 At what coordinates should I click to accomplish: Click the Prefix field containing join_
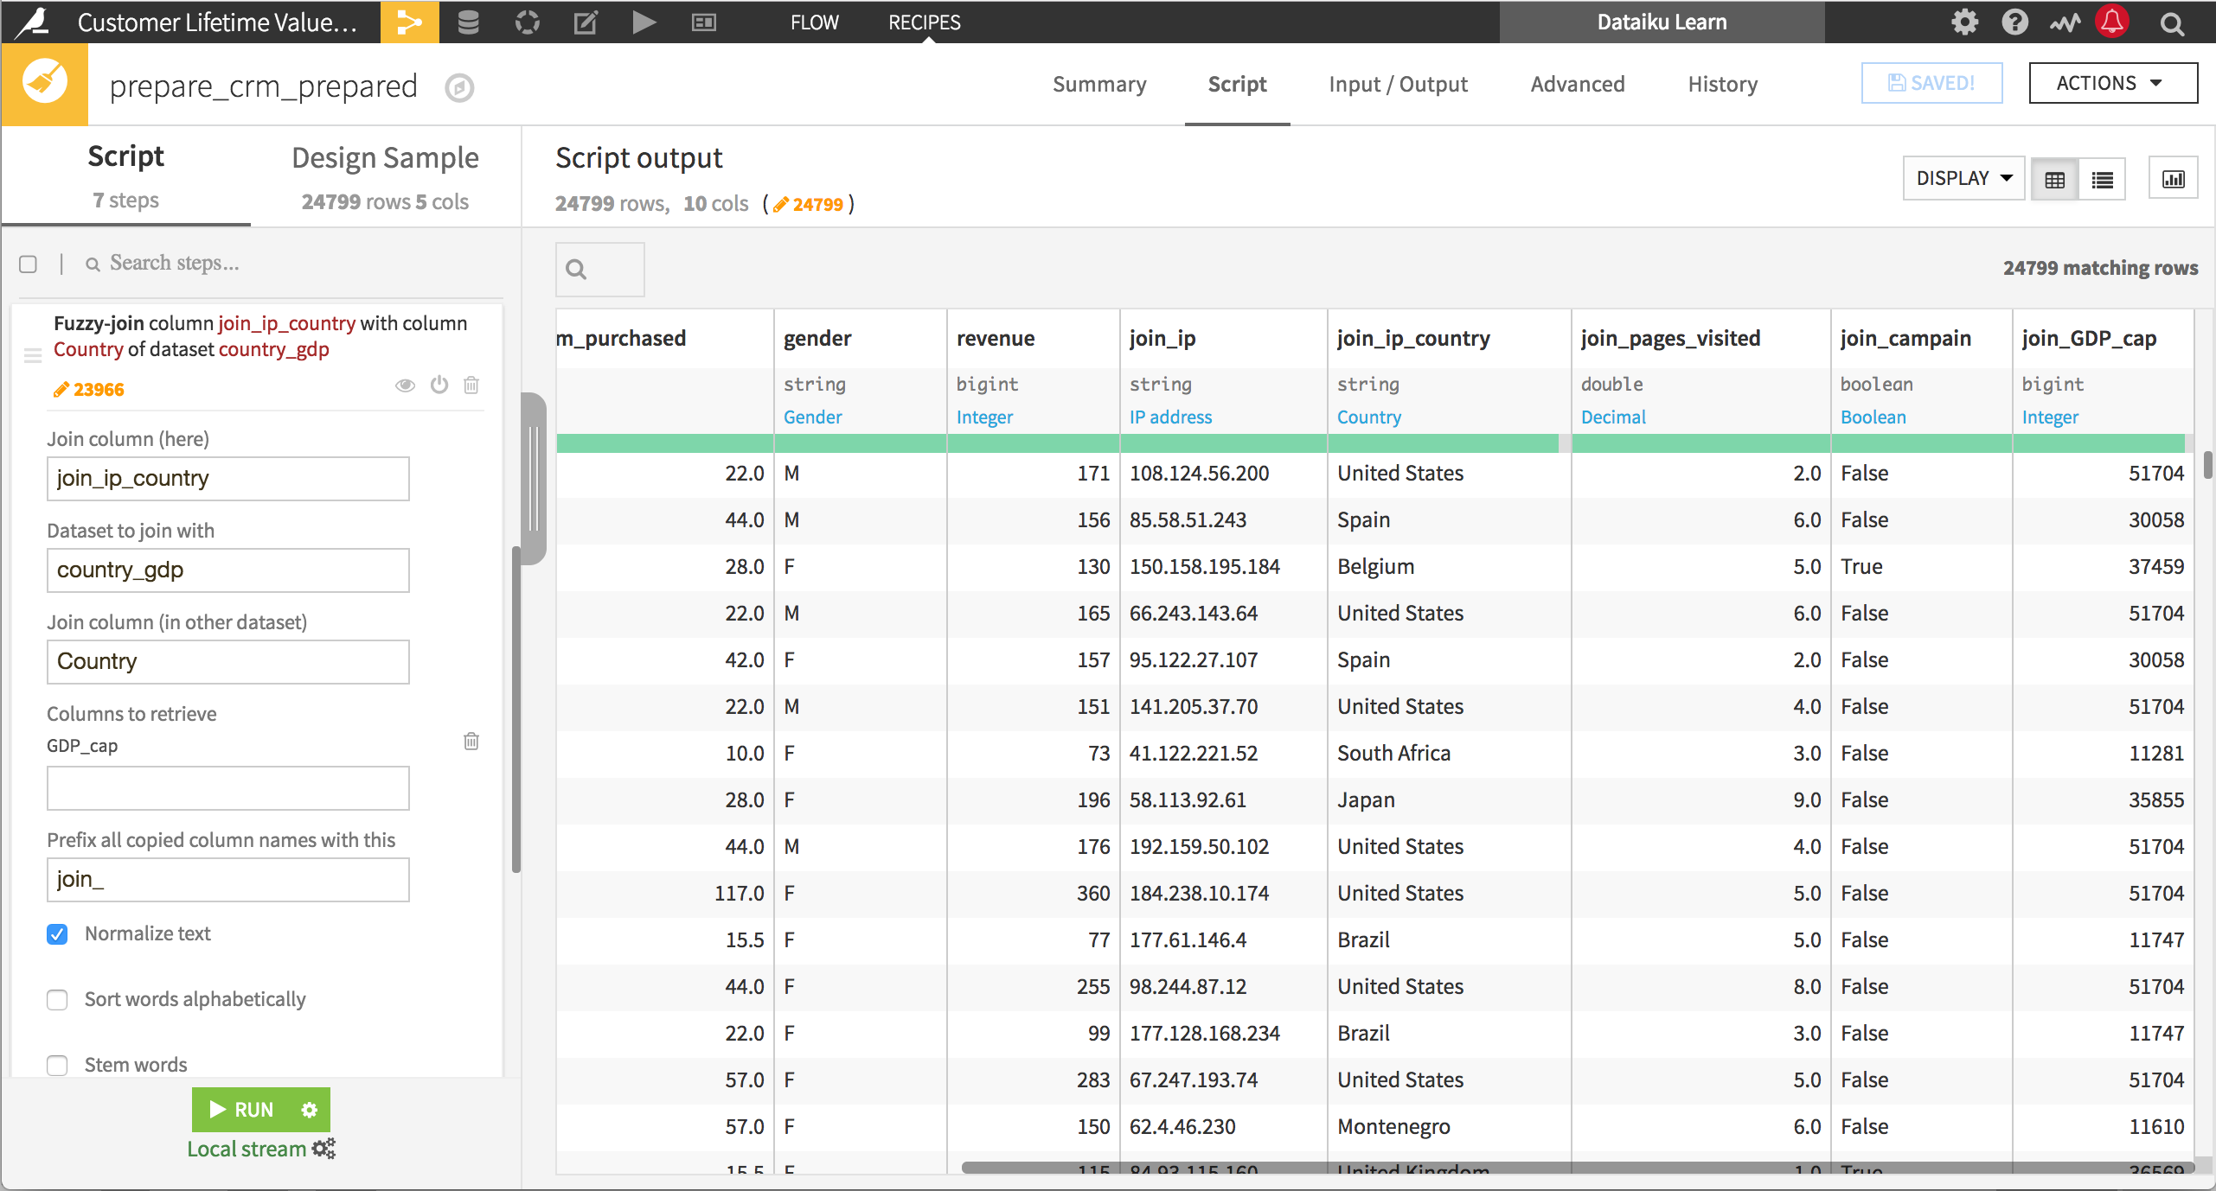click(x=228, y=880)
